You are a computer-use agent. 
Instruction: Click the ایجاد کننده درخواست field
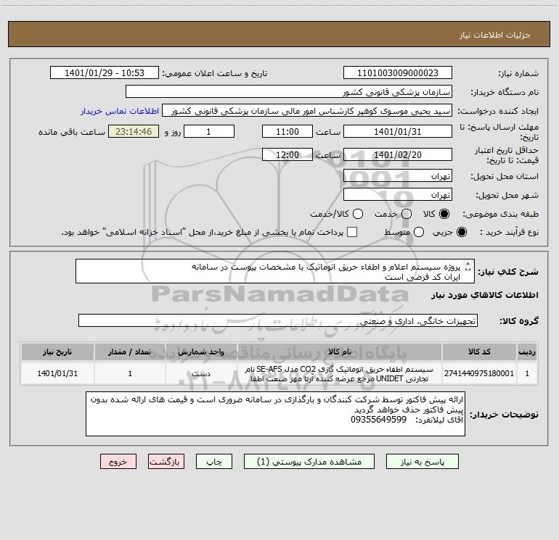(x=307, y=110)
